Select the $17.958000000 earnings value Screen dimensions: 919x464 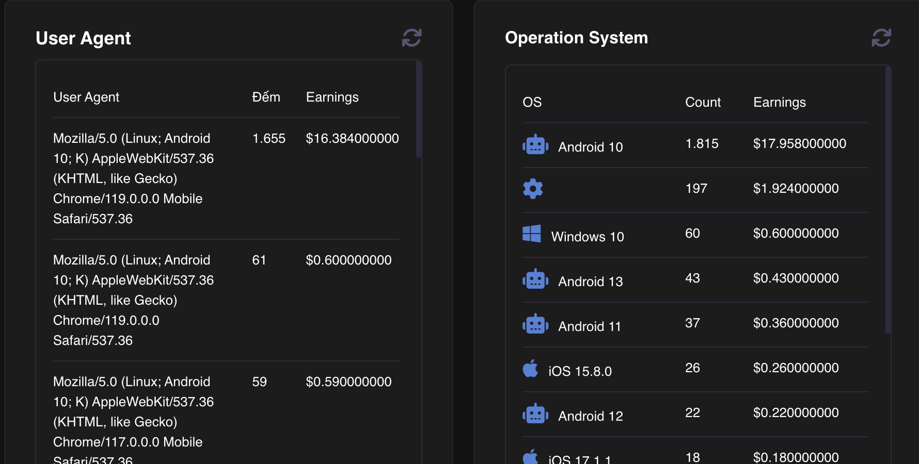click(799, 143)
